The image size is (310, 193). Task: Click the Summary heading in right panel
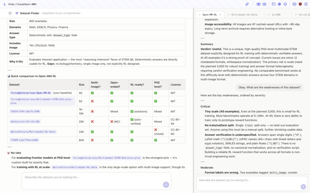207,44
